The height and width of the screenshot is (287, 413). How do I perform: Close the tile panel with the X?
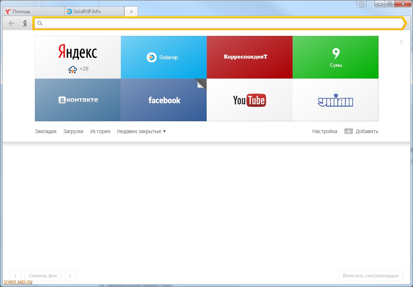tap(401, 42)
